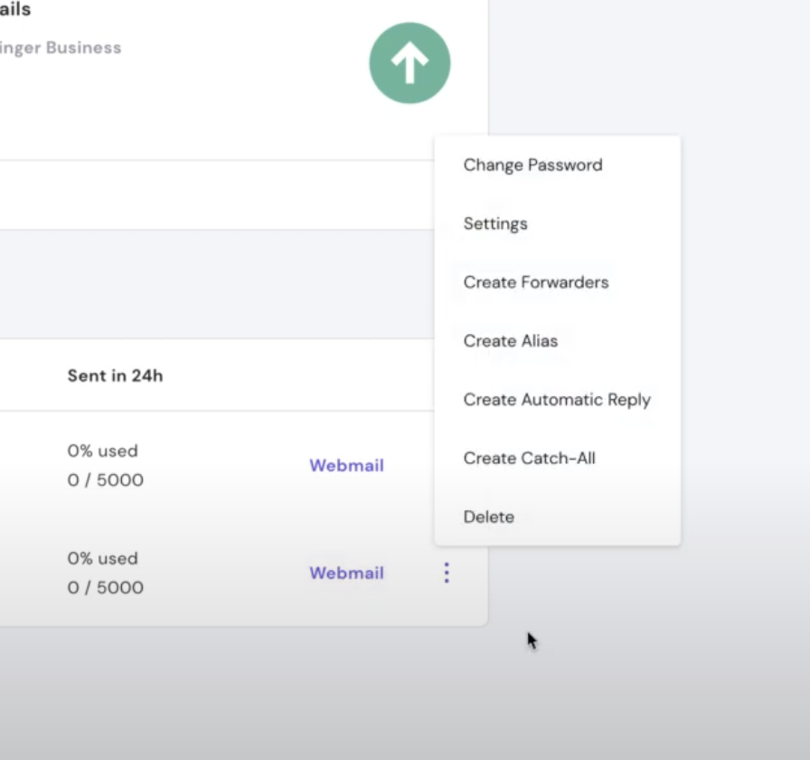
Task: Select Change Password from the context menu
Action: pyautogui.click(x=532, y=165)
